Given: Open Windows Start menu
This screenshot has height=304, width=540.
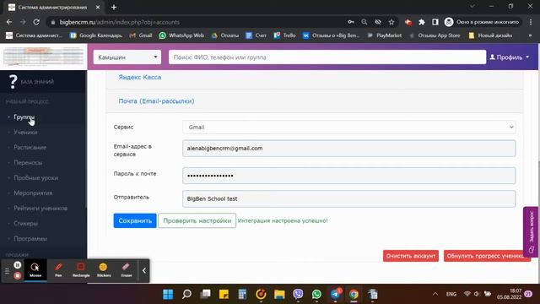Looking at the screenshot, I should click(168, 294).
